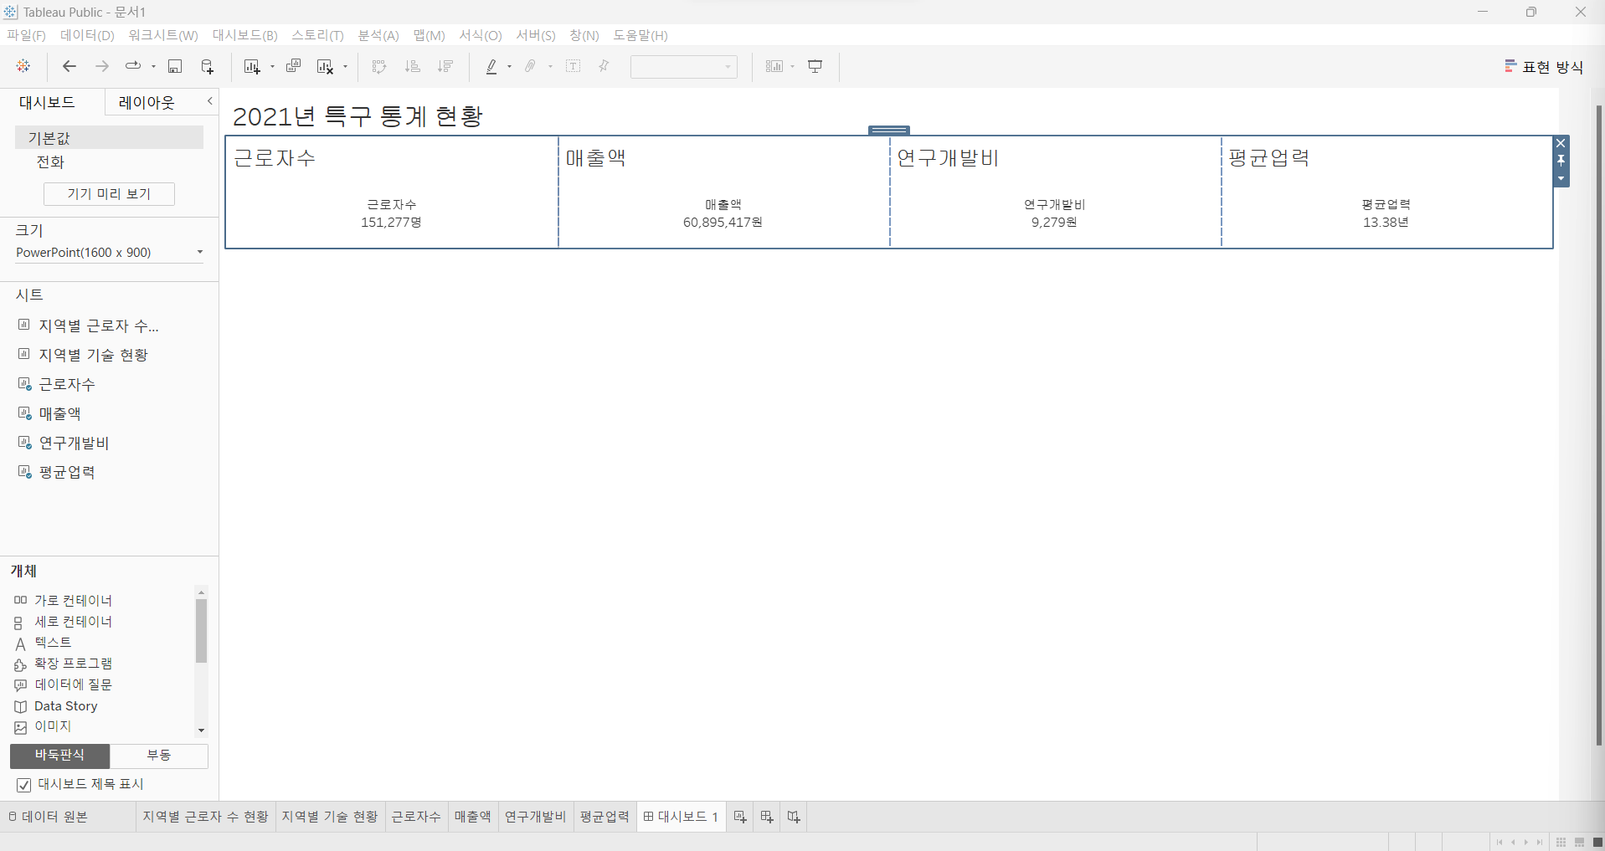
Task: Select 부동 floating mode
Action: pyautogui.click(x=159, y=756)
